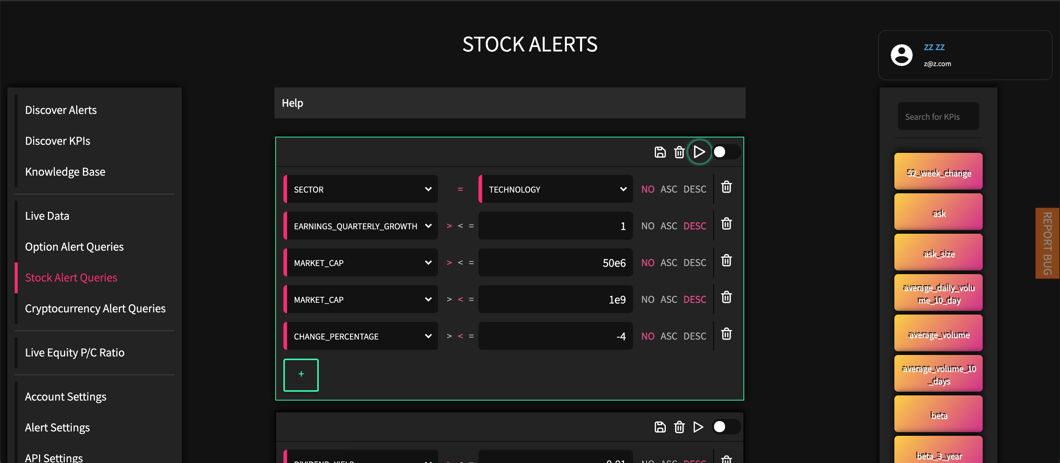
Task: Choose equals operator for MARKET_CAP 1e9 row
Action: (471, 299)
